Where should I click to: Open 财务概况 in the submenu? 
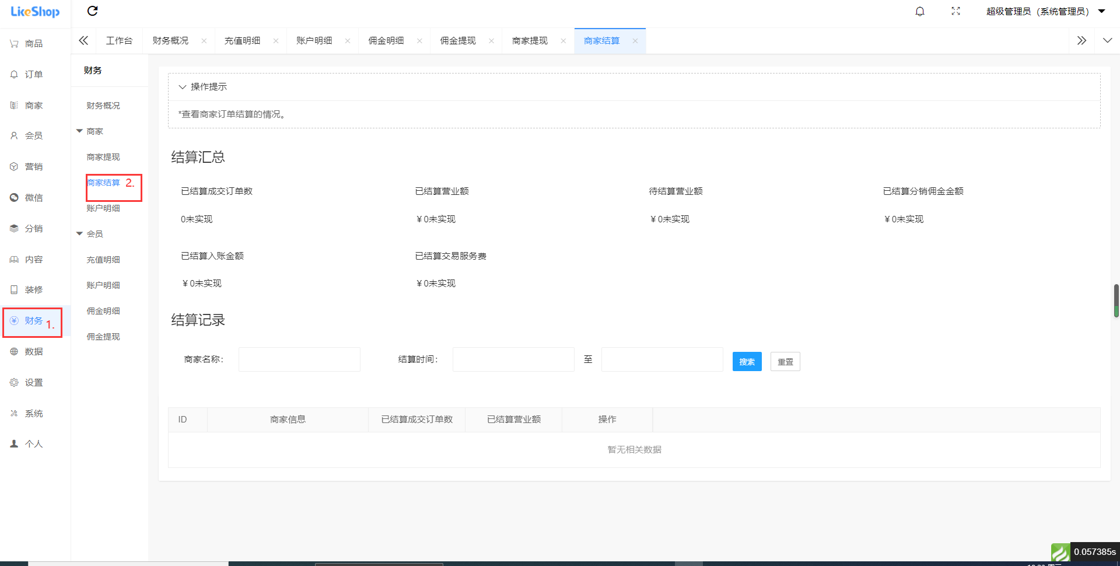tap(103, 106)
